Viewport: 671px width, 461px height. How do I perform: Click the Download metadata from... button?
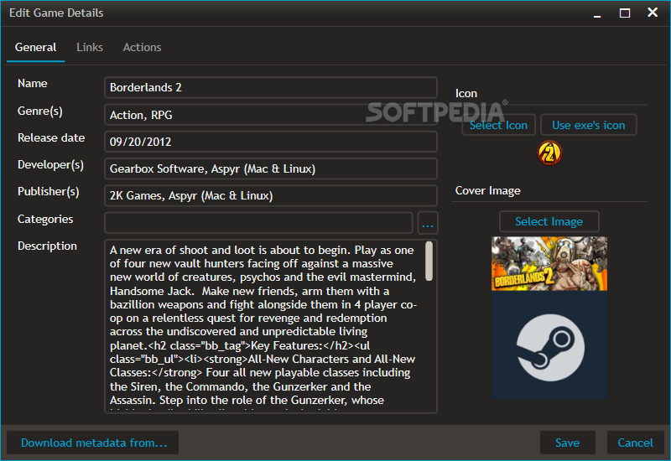point(93,443)
